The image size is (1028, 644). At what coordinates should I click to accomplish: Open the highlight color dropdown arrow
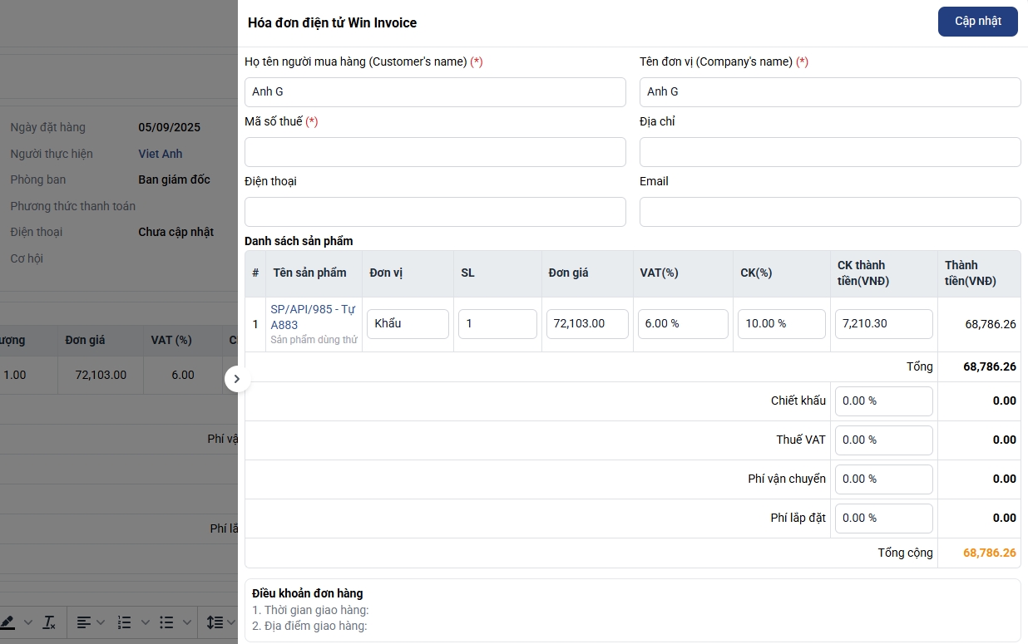(27, 622)
